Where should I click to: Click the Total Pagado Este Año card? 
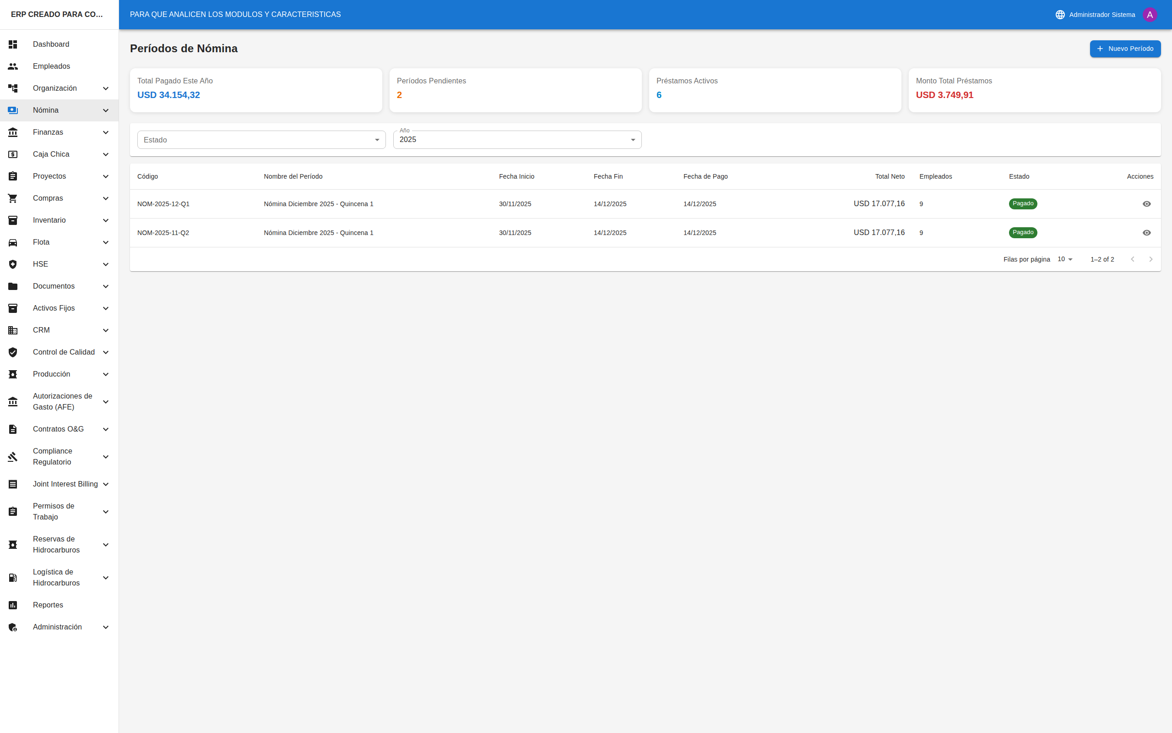[256, 90]
